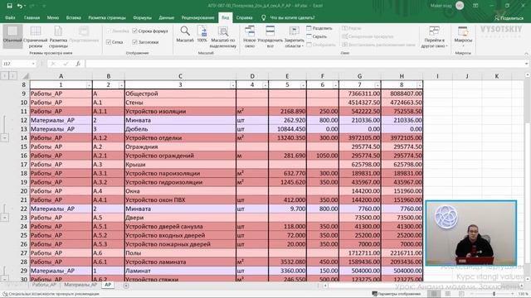
Task: Click the vertical scrollbar
Action: tap(528, 175)
